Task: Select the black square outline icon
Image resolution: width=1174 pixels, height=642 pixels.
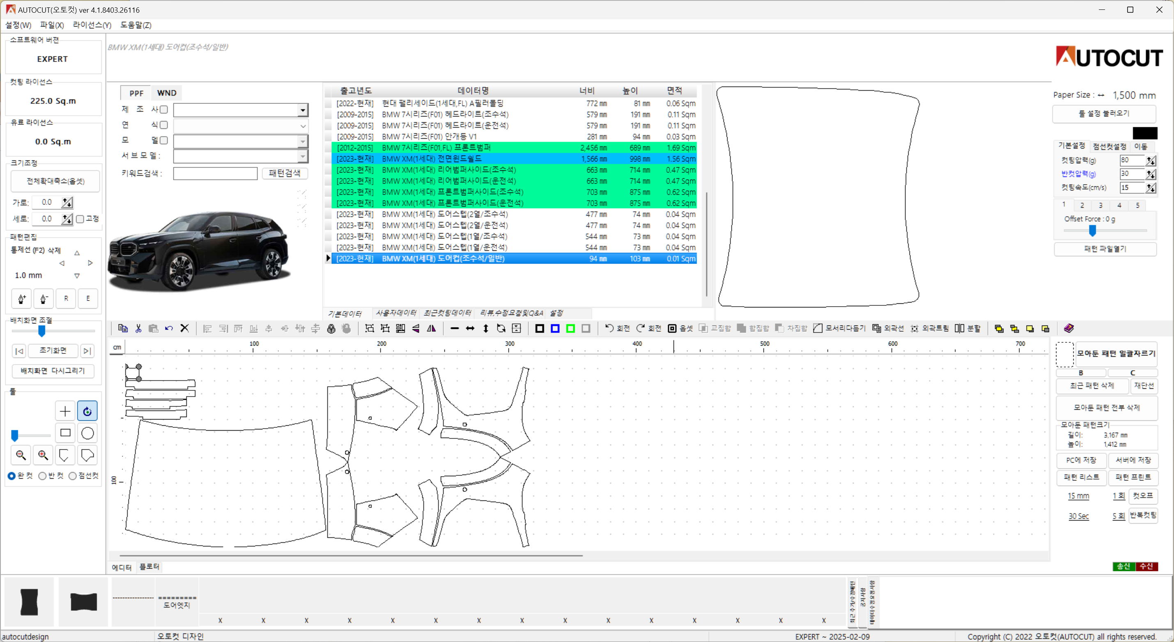Action: 540,328
